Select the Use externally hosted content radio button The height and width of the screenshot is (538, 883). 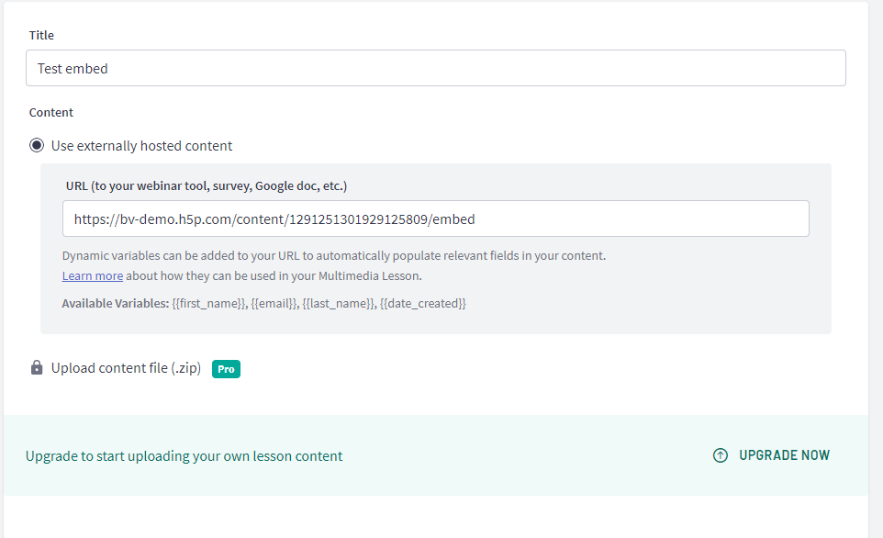37,145
